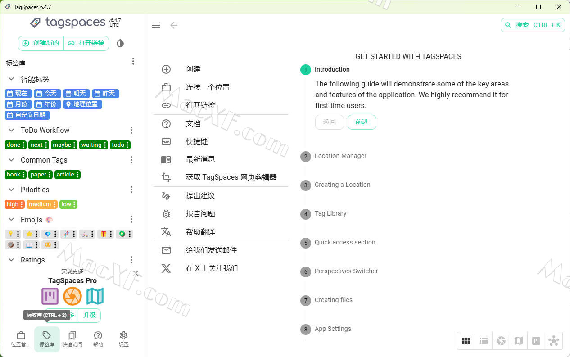Toggle the light/dark theme icon

click(x=120, y=43)
